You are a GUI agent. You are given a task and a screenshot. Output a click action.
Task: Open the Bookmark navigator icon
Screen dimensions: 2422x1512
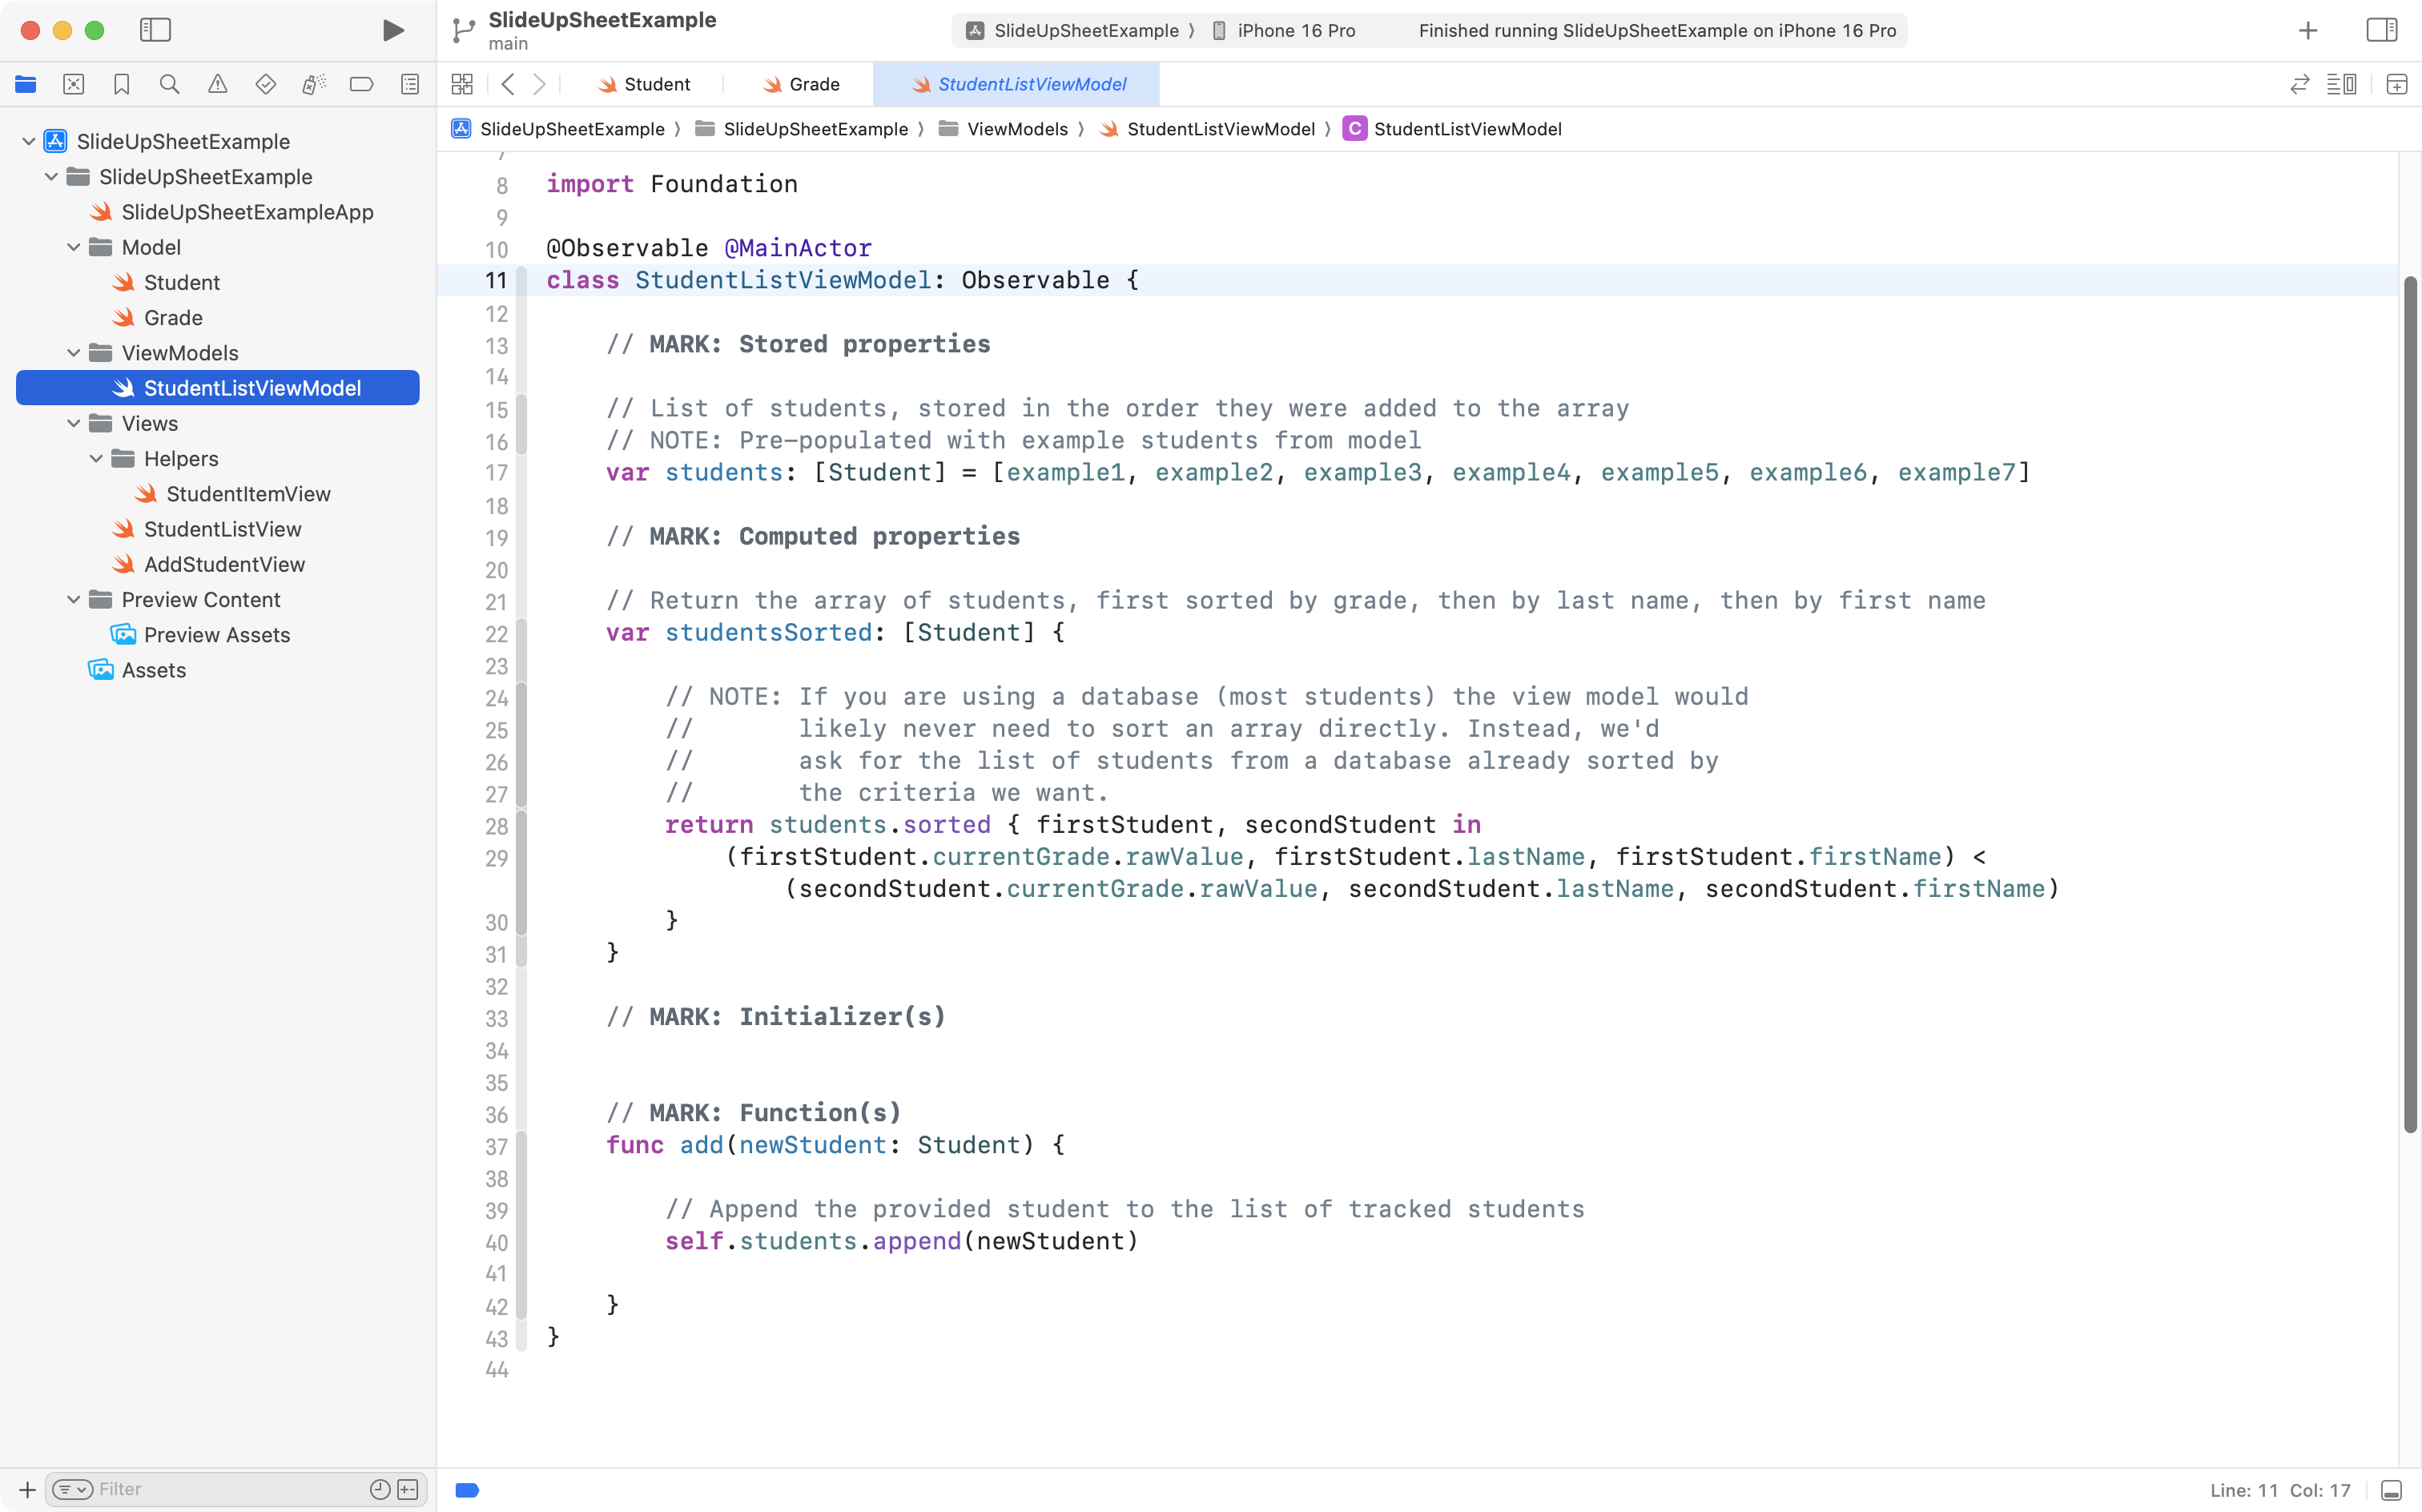[x=121, y=84]
